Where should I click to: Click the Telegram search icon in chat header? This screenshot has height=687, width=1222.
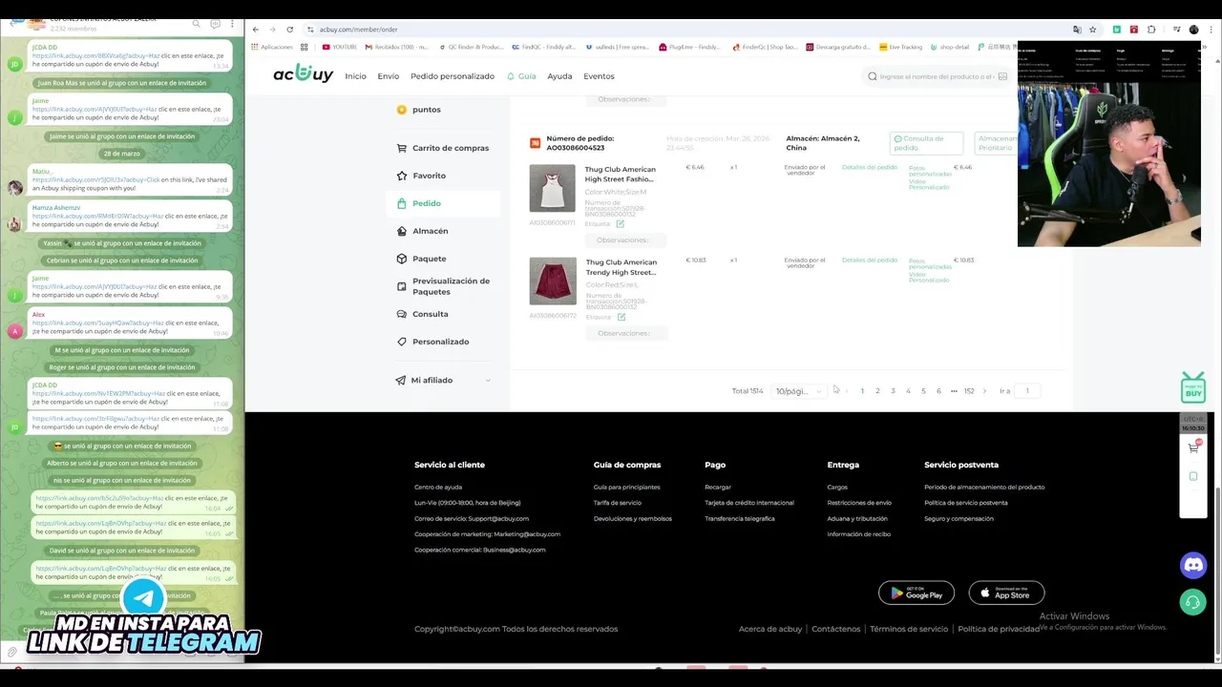[x=197, y=24]
